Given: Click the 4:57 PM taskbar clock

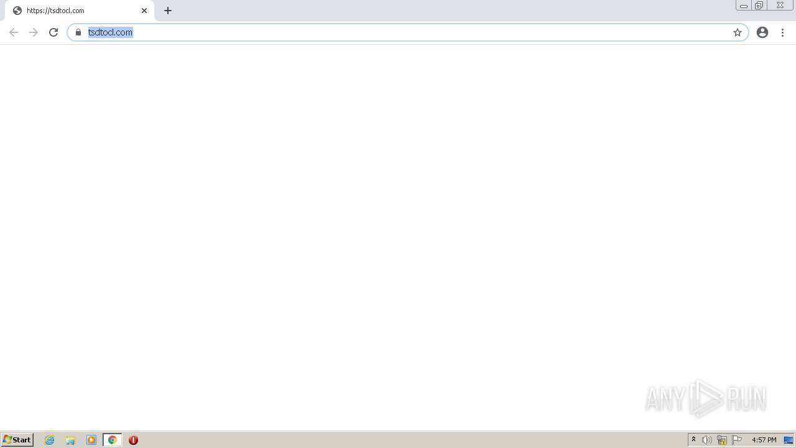Looking at the screenshot, I should [x=764, y=440].
